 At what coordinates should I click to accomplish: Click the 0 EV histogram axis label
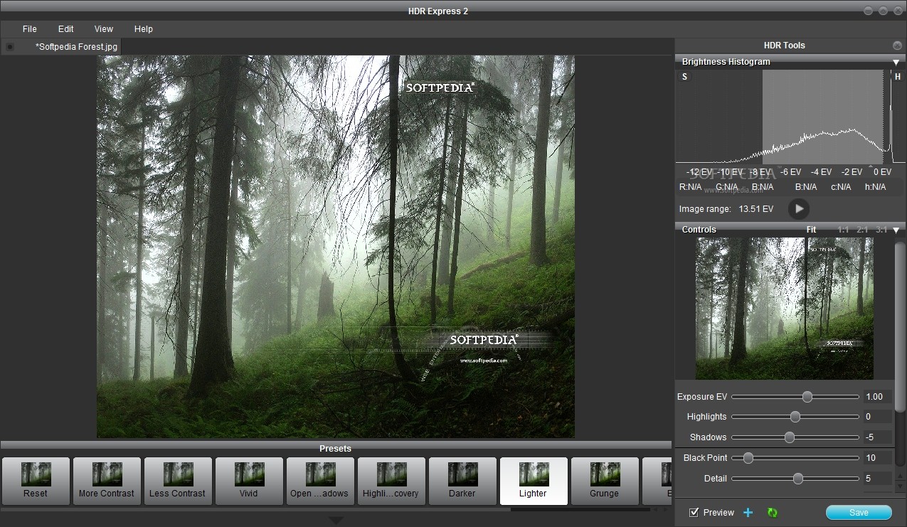pos(882,172)
